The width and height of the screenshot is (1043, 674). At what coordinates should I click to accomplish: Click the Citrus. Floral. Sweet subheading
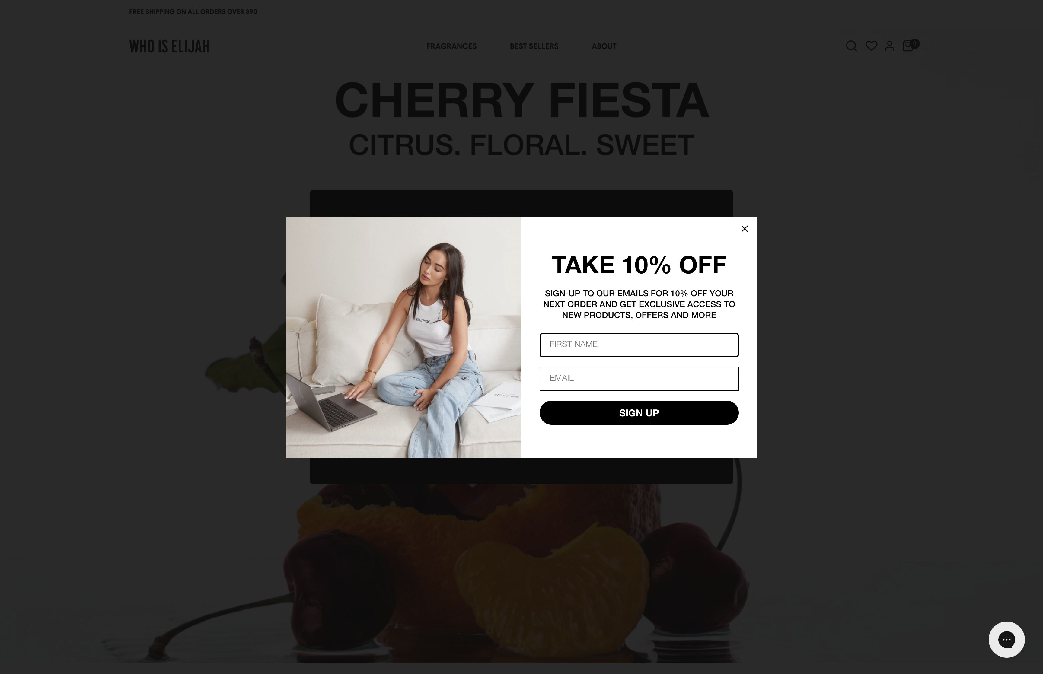pos(521,145)
